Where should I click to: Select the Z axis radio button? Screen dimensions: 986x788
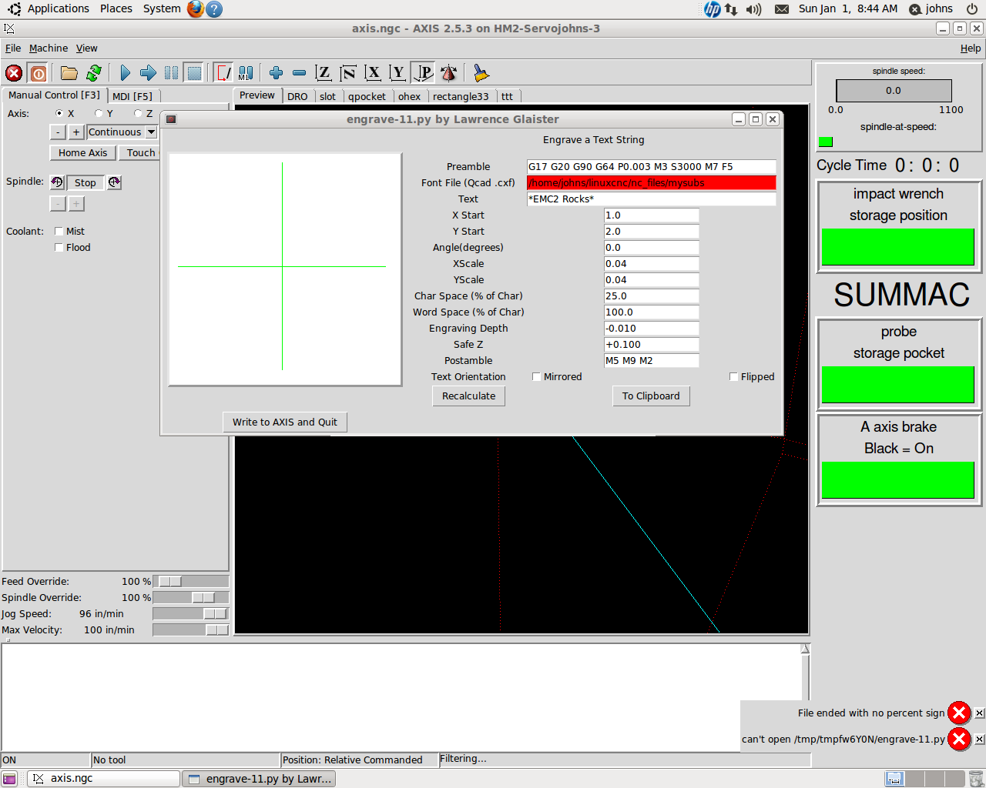click(x=138, y=113)
